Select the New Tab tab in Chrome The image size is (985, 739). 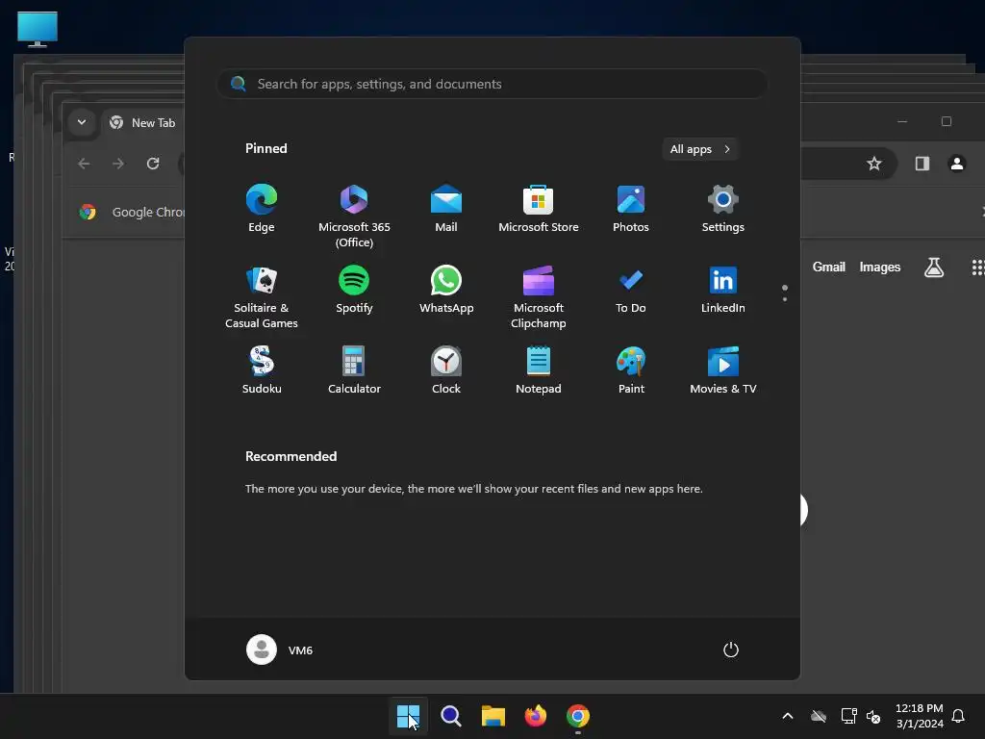coord(142,122)
